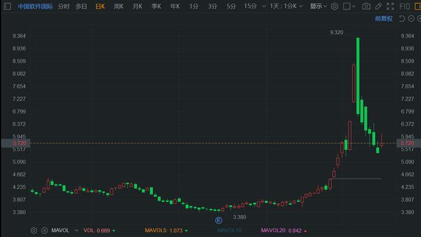The image size is (421, 237).
Task: Switch to the 分时 tab
Action: tap(64, 7)
